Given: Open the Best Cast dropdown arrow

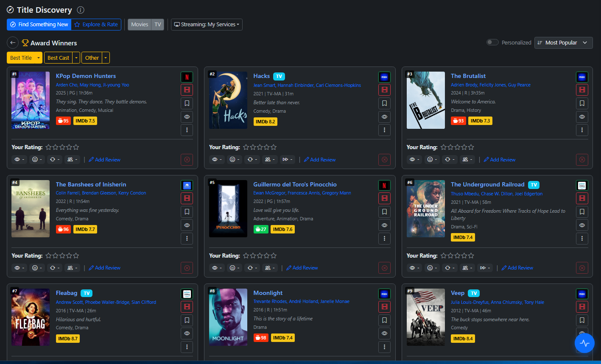Looking at the screenshot, I should 76,58.
